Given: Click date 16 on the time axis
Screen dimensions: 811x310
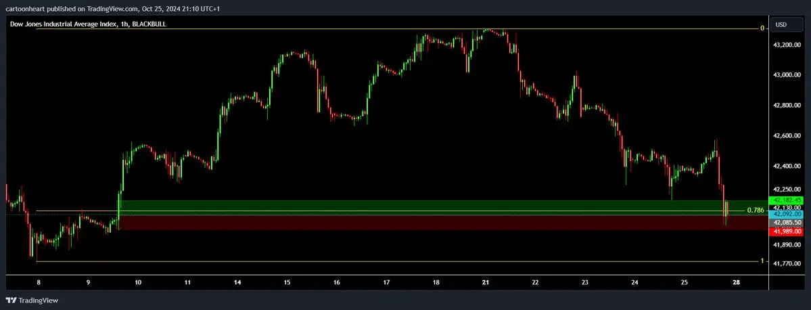Looking at the screenshot, I should coord(337,282).
